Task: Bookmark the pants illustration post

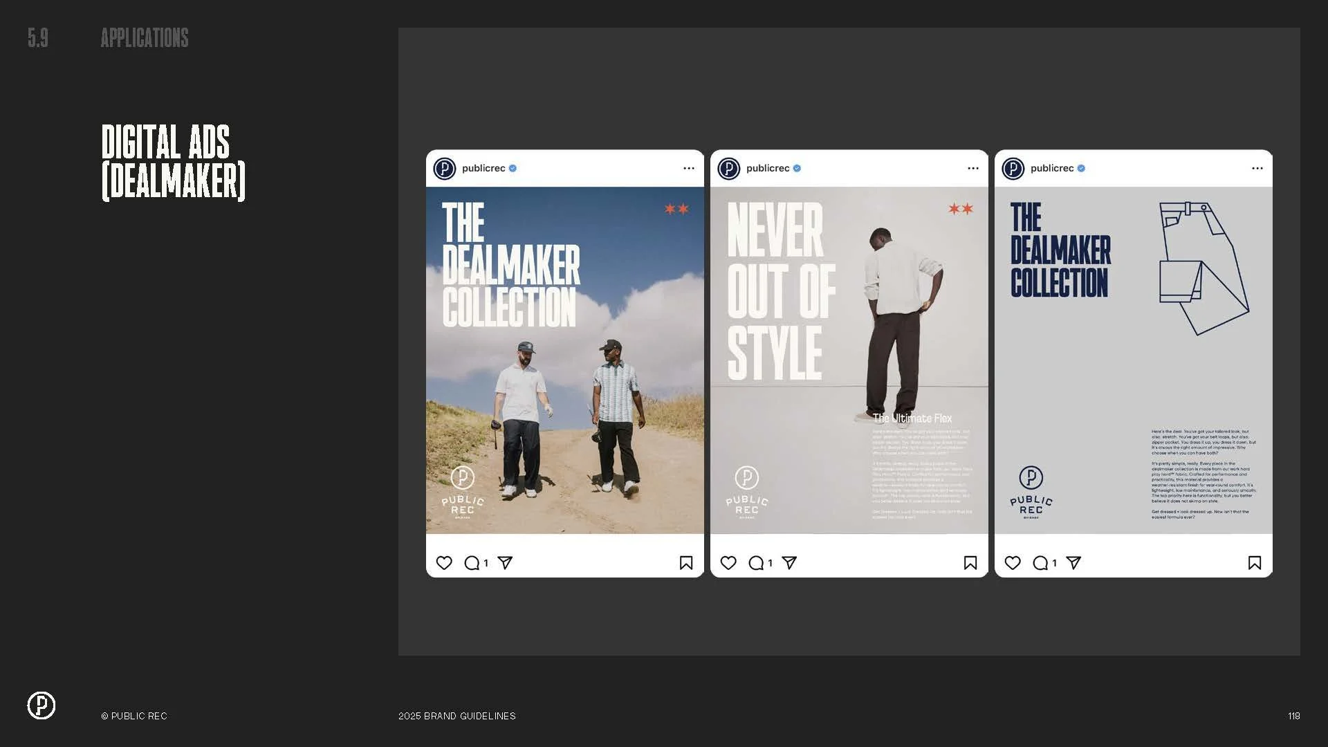Action: click(1255, 563)
